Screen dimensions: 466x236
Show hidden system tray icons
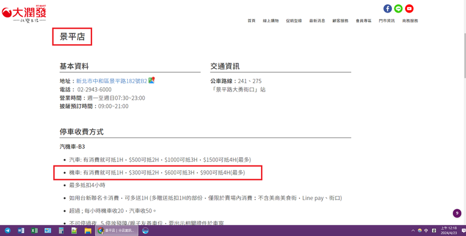click(413, 231)
